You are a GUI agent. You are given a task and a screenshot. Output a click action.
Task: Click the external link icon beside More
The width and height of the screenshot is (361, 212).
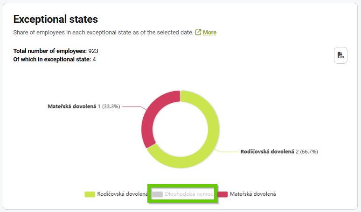tap(198, 32)
